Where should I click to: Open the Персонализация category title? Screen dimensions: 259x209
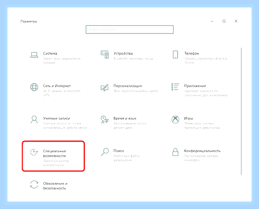tap(128, 86)
